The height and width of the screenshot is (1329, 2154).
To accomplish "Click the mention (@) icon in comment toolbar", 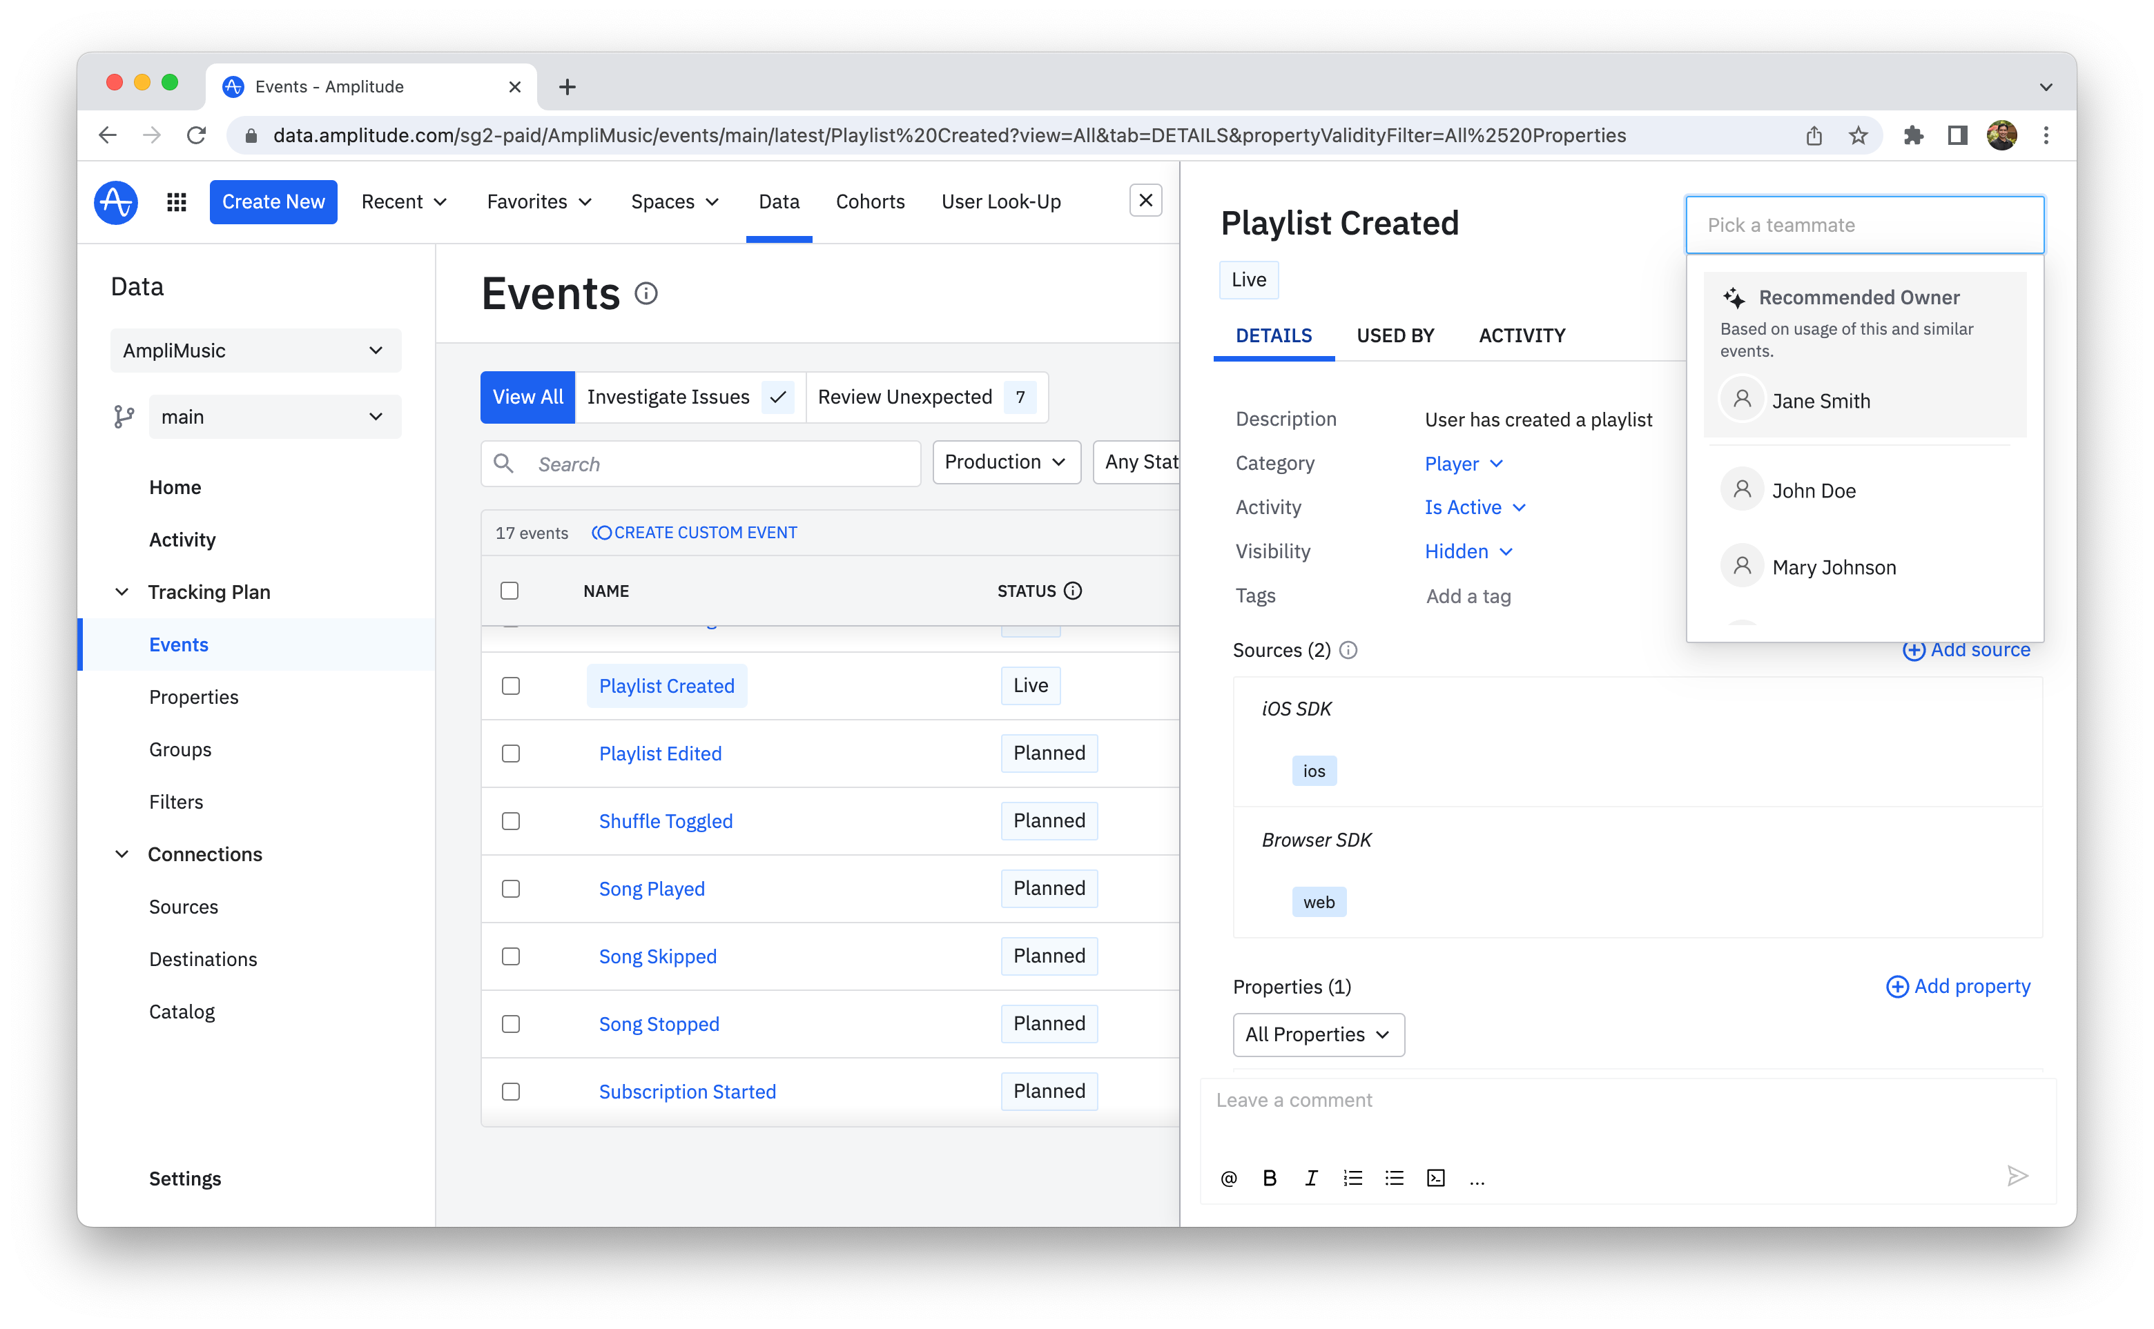I will (1228, 1179).
